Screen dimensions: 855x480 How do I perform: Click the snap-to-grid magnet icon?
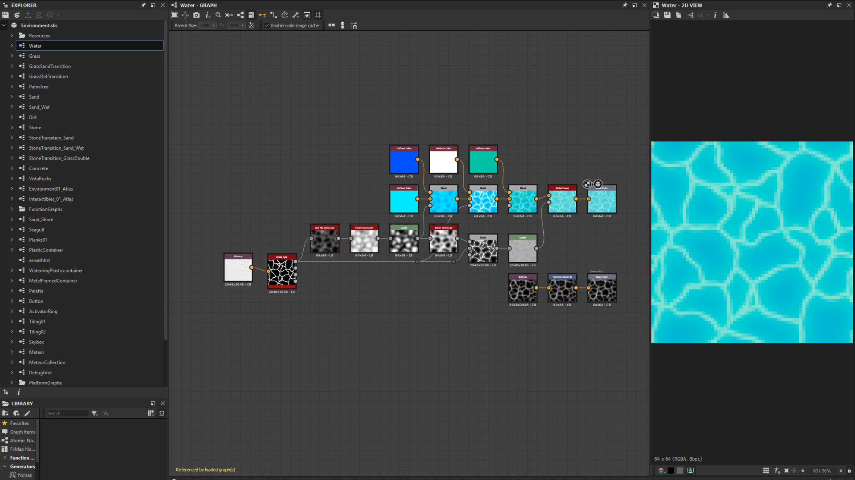click(x=354, y=25)
